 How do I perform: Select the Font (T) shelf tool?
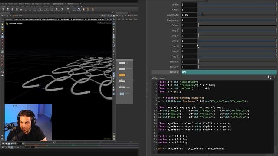[62, 9]
